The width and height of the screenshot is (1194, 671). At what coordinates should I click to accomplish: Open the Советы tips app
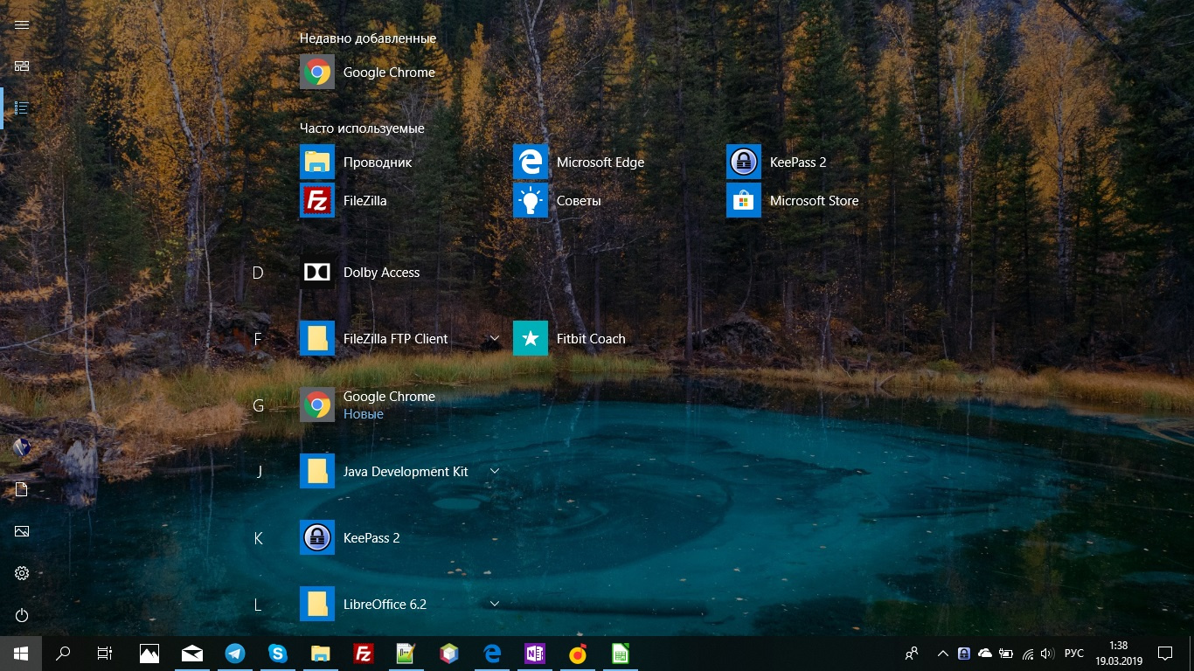557,200
